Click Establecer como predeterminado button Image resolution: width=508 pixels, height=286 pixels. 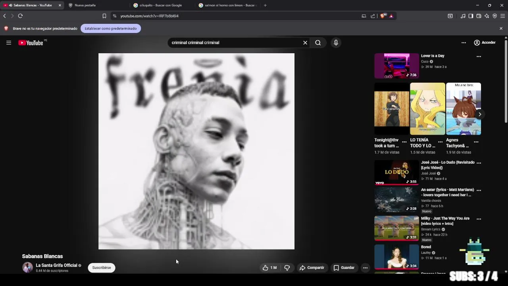click(111, 29)
